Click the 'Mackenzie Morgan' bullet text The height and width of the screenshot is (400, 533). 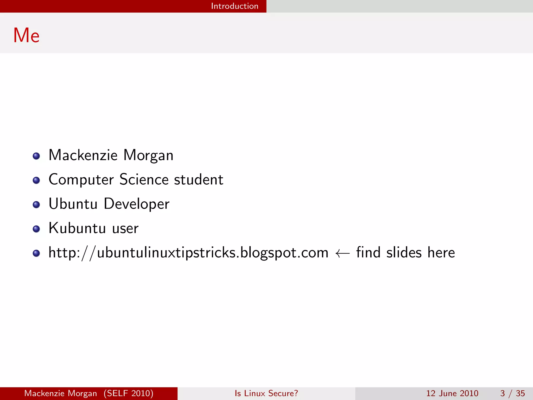pos(111,155)
